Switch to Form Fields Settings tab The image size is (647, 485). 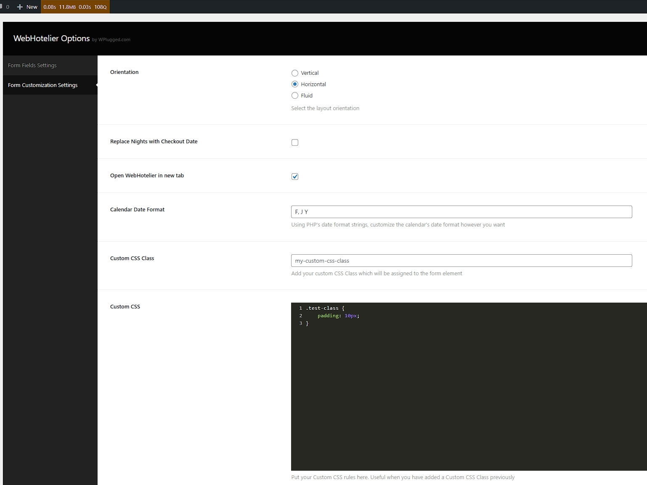32,65
